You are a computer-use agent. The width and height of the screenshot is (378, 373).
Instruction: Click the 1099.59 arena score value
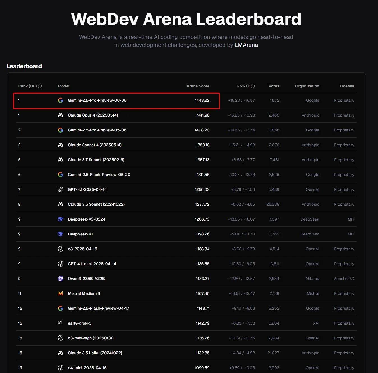pos(202,368)
